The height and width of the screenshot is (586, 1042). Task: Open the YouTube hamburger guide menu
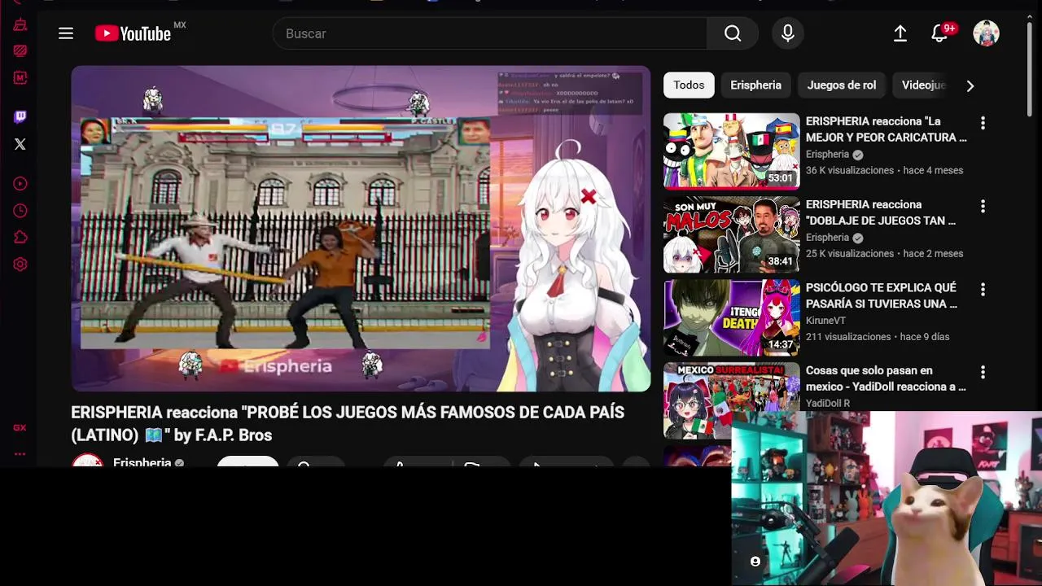click(x=66, y=33)
